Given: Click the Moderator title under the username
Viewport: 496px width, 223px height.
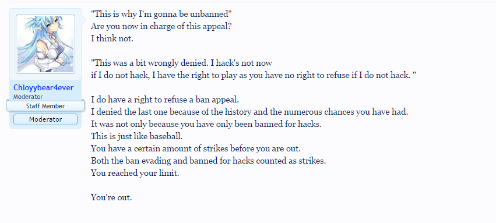Looking at the screenshot, I should coord(28,97).
